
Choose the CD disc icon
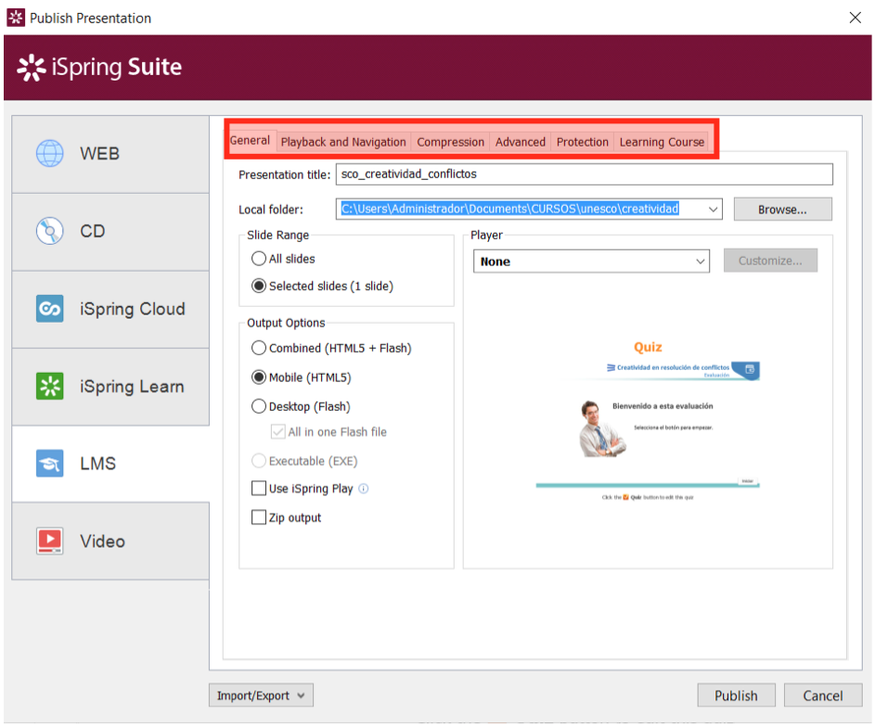[50, 231]
